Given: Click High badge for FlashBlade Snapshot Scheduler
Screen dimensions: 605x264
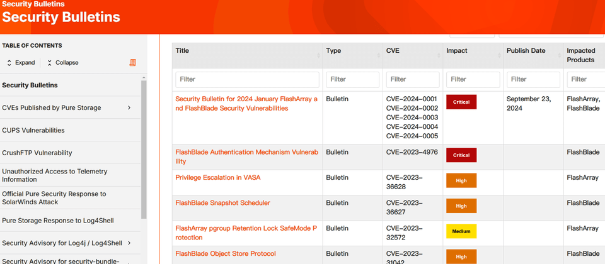Looking at the screenshot, I should click(x=461, y=206).
